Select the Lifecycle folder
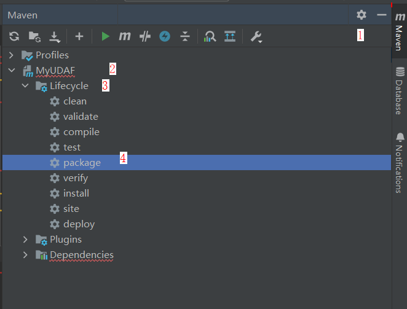This screenshot has width=407, height=309. (69, 86)
